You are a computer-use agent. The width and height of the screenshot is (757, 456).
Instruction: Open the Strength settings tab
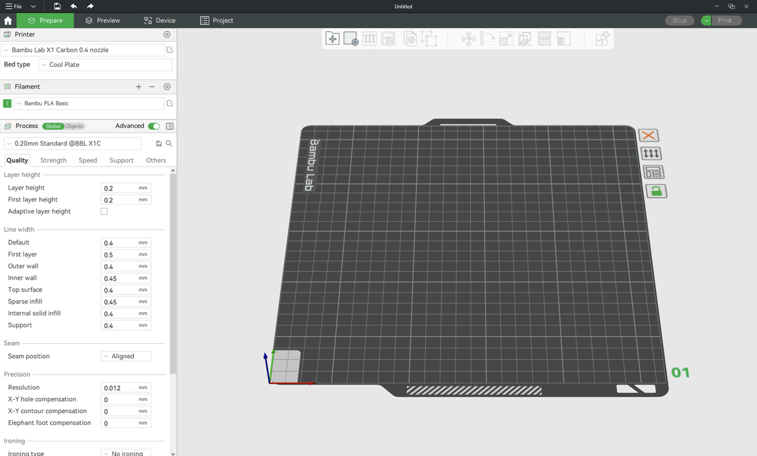[x=54, y=160]
